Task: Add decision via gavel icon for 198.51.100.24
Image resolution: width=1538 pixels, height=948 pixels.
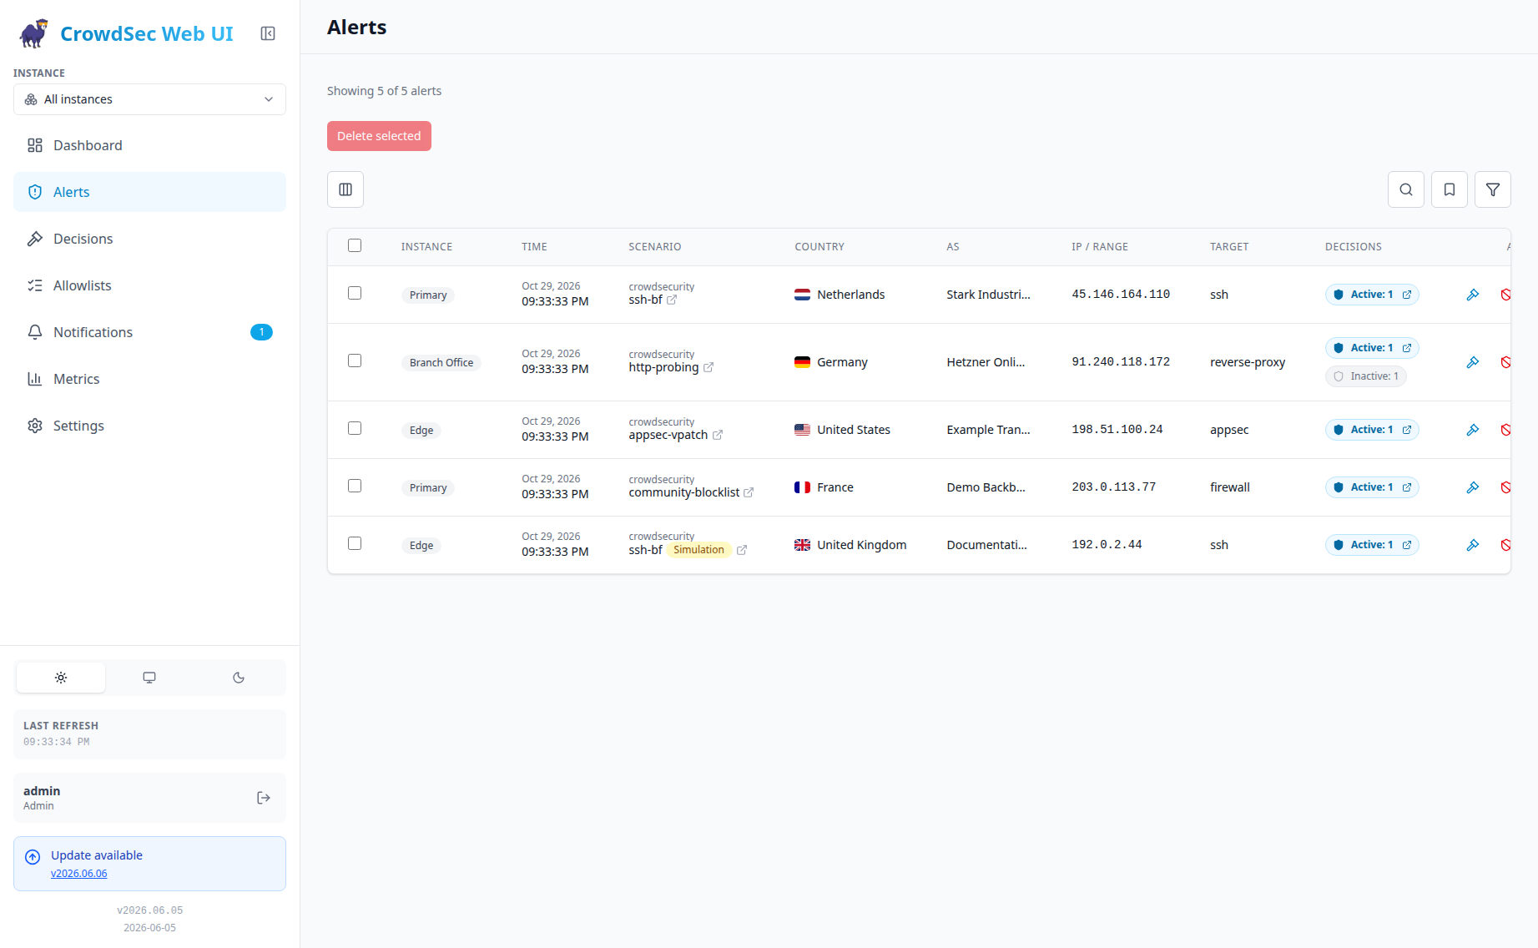Action: coord(1473,430)
